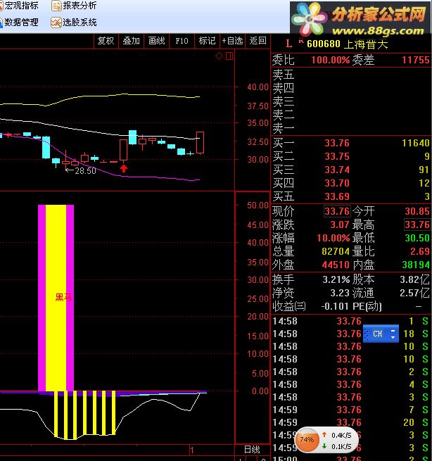
Task: Click the 74% orange memory ball widget
Action: [x=307, y=440]
